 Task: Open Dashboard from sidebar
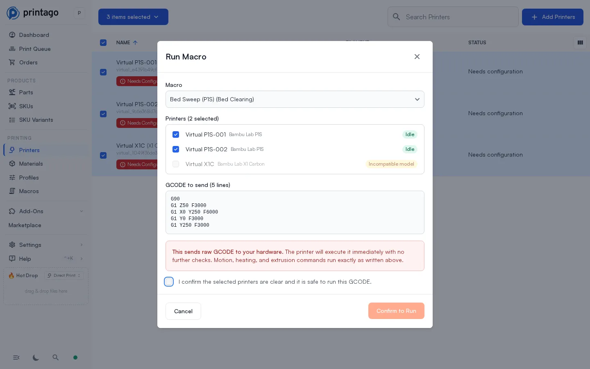point(34,35)
